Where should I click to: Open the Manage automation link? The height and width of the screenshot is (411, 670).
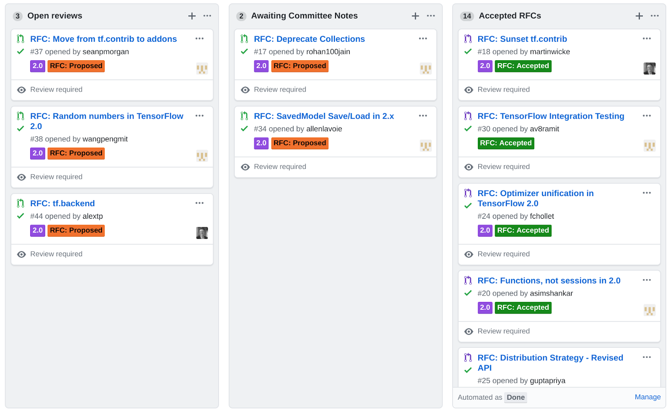tap(647, 397)
